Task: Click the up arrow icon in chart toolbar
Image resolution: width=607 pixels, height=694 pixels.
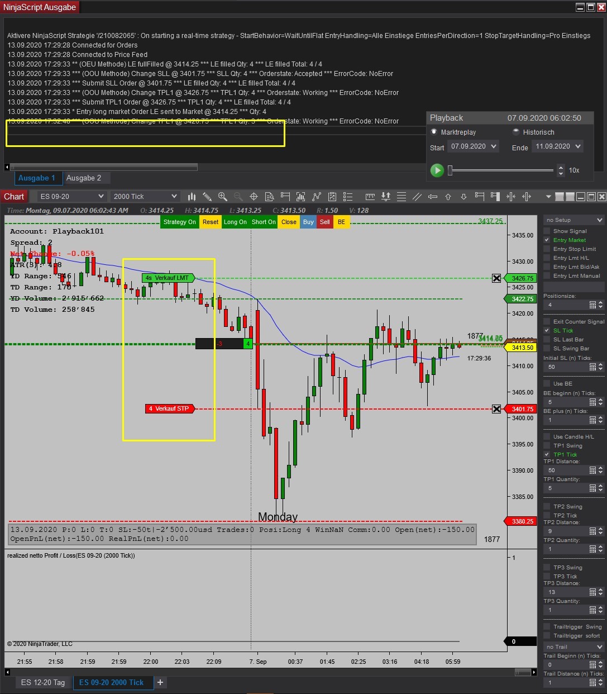Action: (x=448, y=196)
